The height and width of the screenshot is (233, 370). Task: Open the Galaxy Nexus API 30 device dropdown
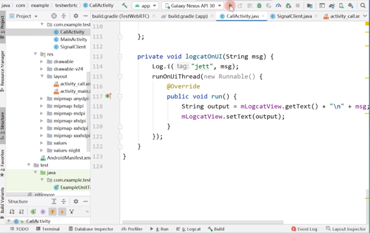tap(193, 6)
